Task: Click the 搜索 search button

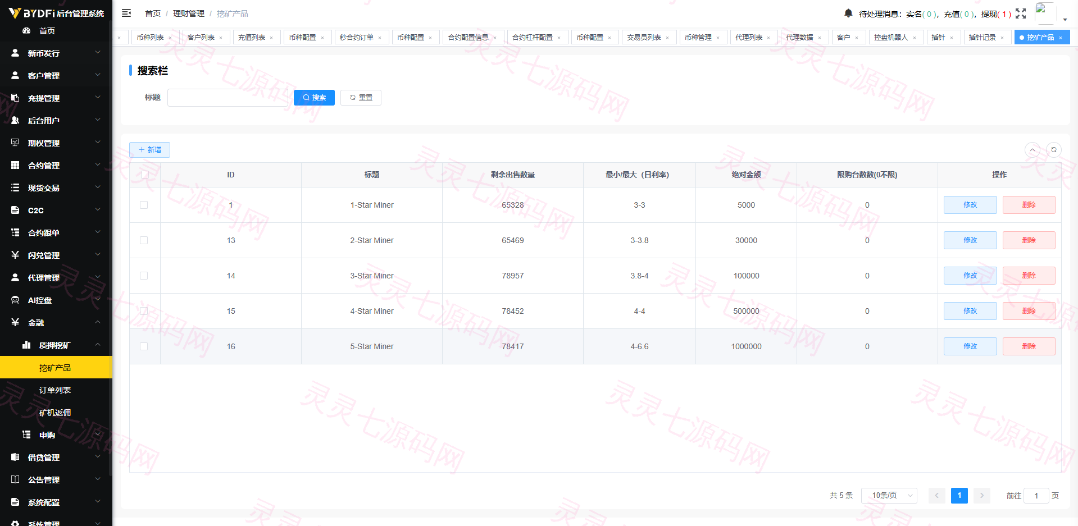Action: 314,98
